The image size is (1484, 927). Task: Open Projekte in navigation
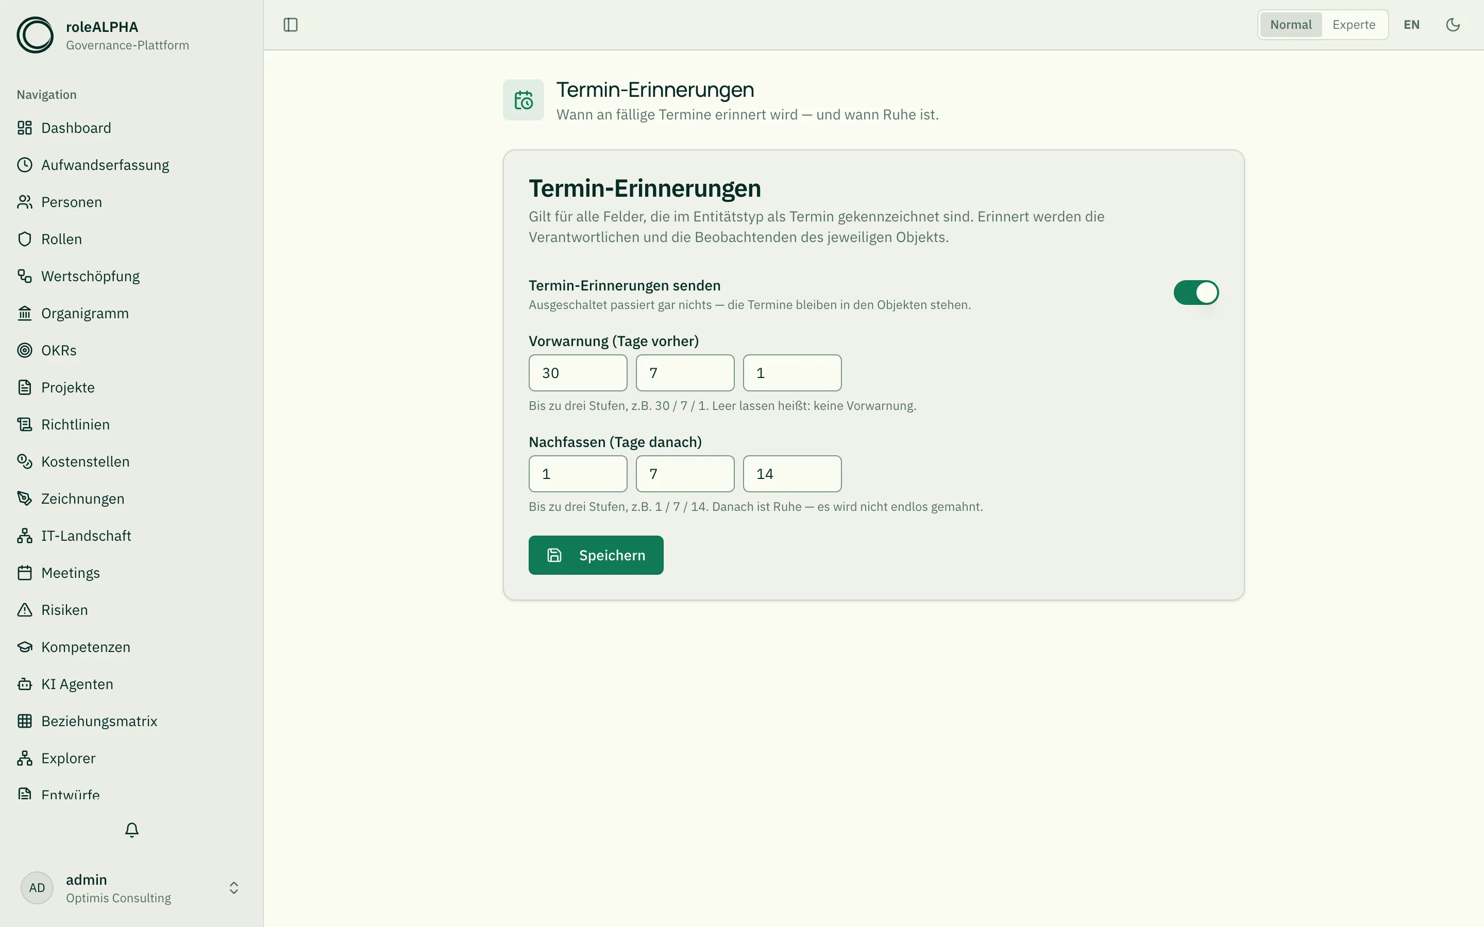(x=131, y=387)
